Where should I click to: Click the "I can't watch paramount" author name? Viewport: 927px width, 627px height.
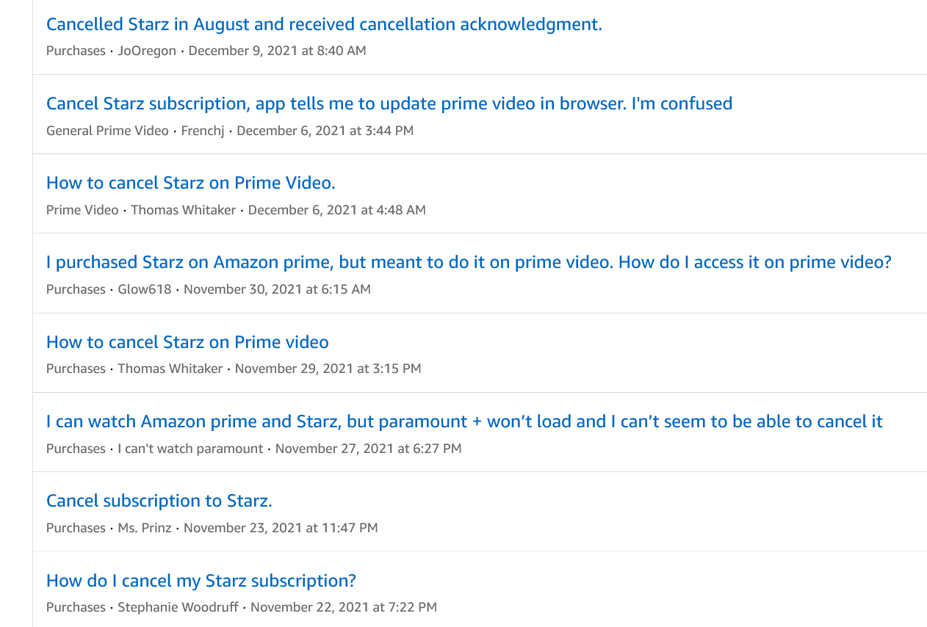(x=190, y=449)
